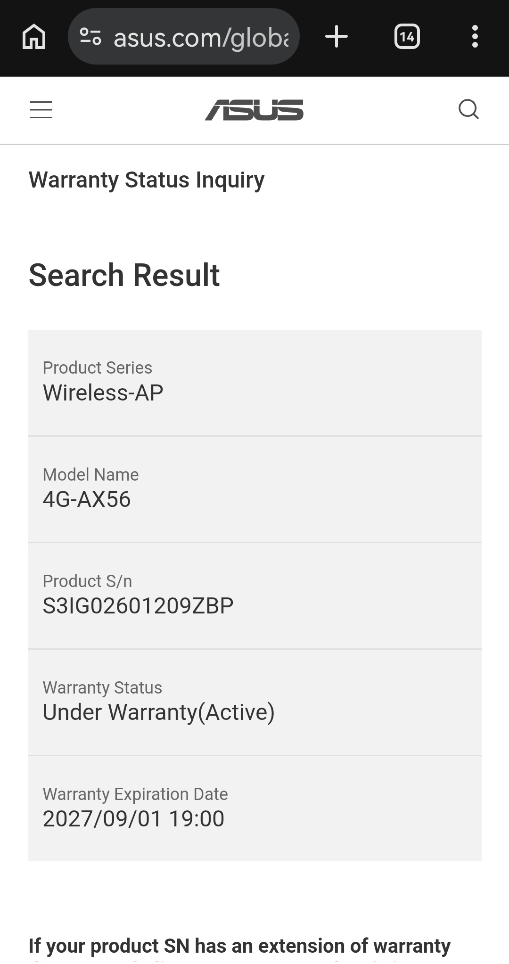Tap the 4G-AX56 model name
509x964 pixels.
(x=87, y=499)
